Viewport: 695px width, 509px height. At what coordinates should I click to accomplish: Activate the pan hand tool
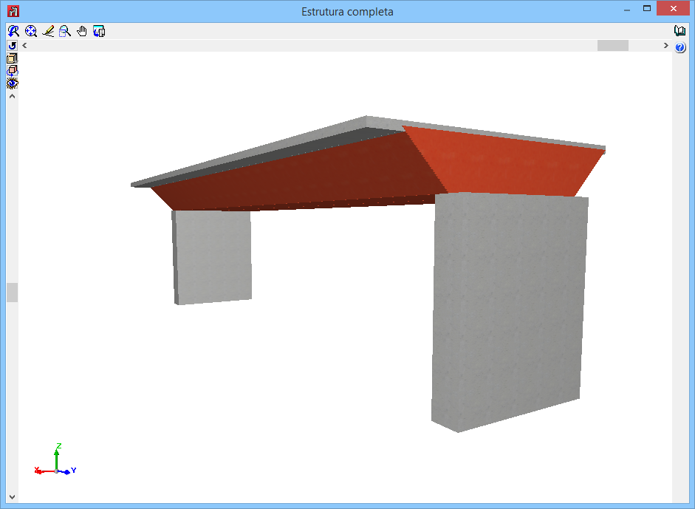[x=82, y=31]
